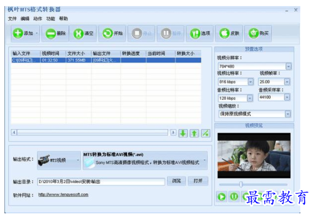The width and height of the screenshot is (313, 215).
Task: Click the Clear (清空) toolbar button
Action: click(x=83, y=34)
